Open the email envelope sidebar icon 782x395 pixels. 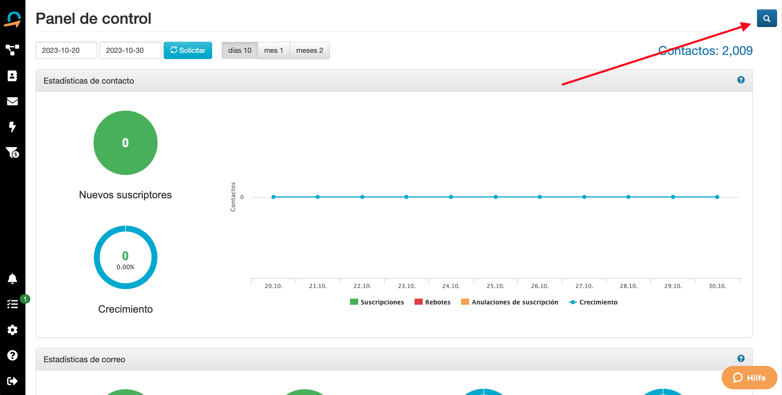[x=12, y=101]
